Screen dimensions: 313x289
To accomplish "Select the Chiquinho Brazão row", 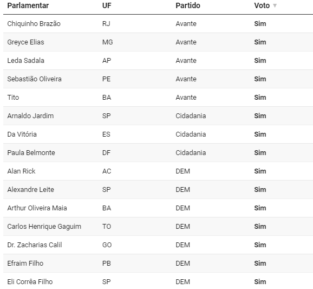I will click(158, 24).
